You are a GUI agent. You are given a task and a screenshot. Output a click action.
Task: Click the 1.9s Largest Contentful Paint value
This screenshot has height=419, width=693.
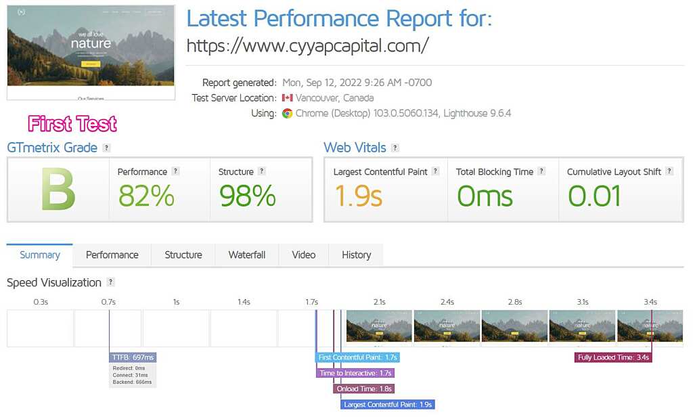tap(359, 196)
